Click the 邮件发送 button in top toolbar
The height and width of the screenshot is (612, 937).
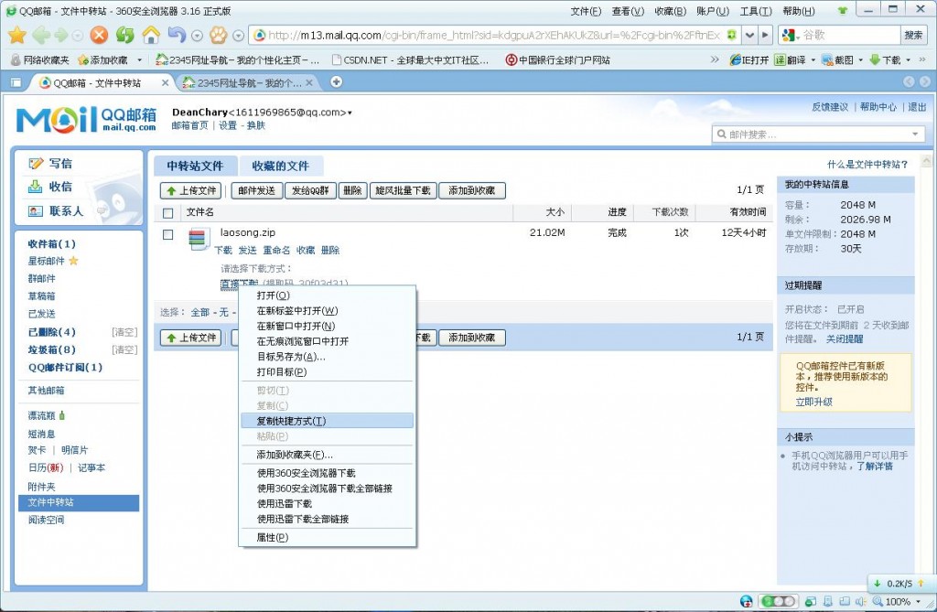[256, 190]
